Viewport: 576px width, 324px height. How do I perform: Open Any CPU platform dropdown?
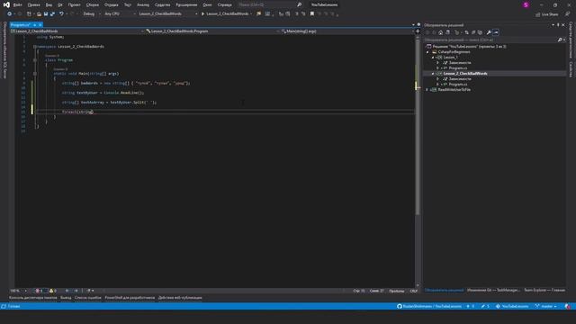[120, 14]
